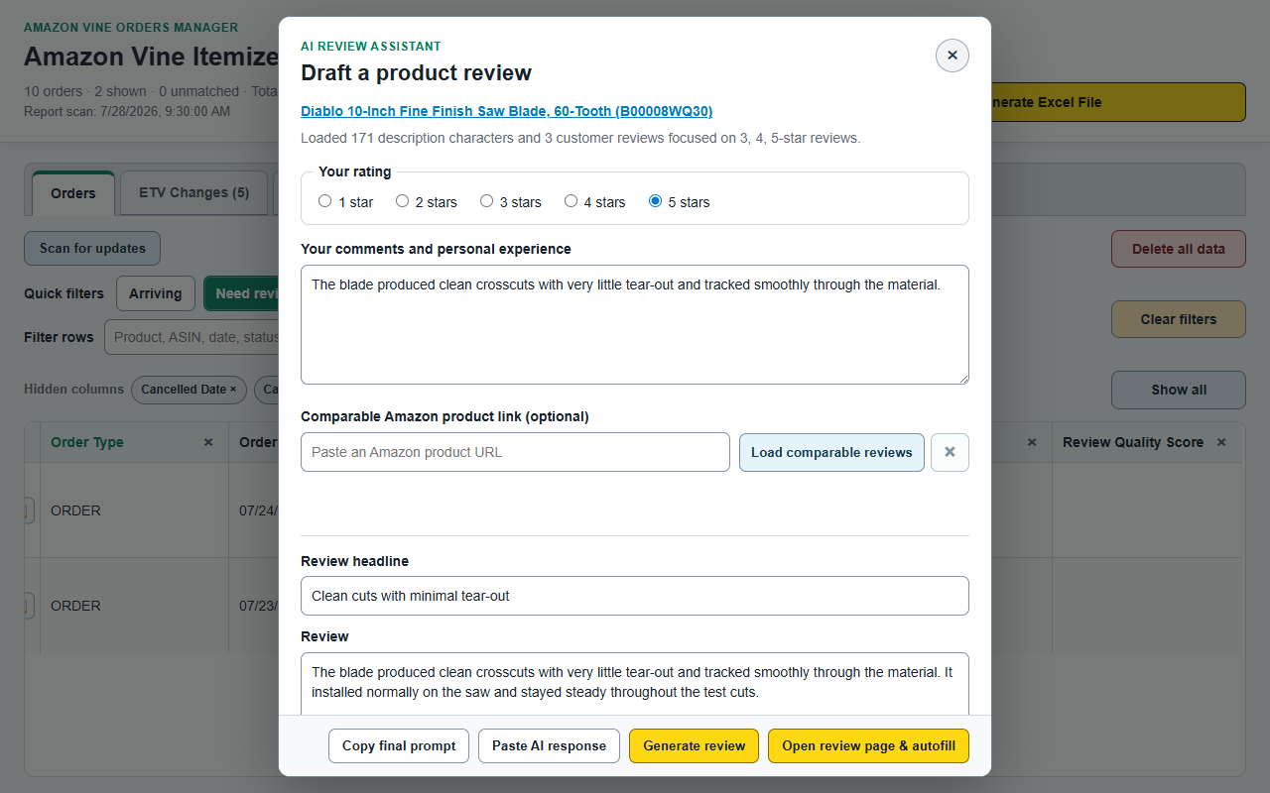Close the Draft a product review dialog
This screenshot has height=793, width=1270.
pos(952,56)
